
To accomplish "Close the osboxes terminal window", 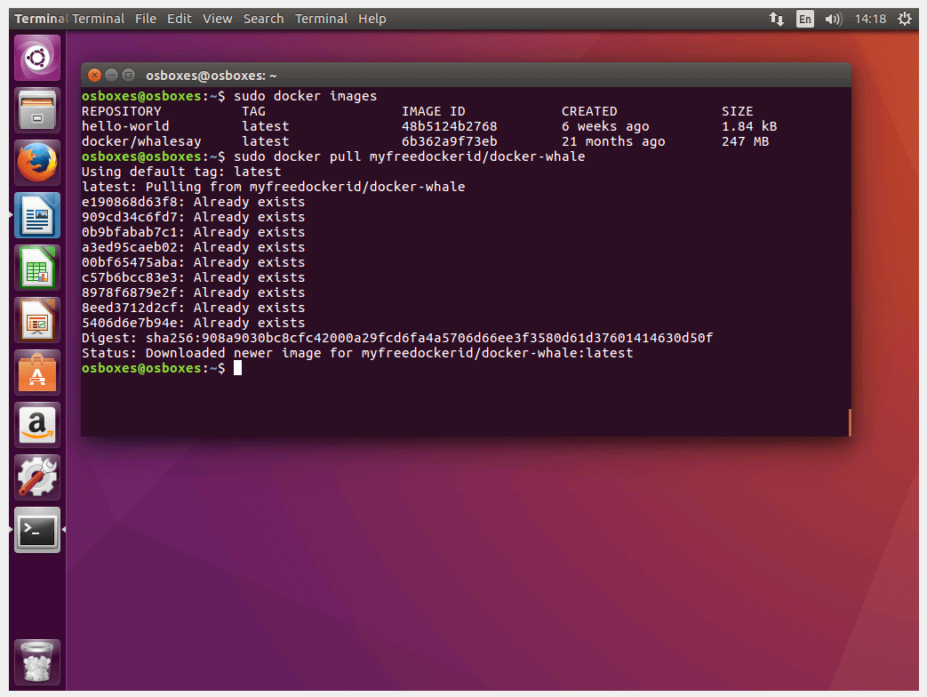I will [x=94, y=75].
